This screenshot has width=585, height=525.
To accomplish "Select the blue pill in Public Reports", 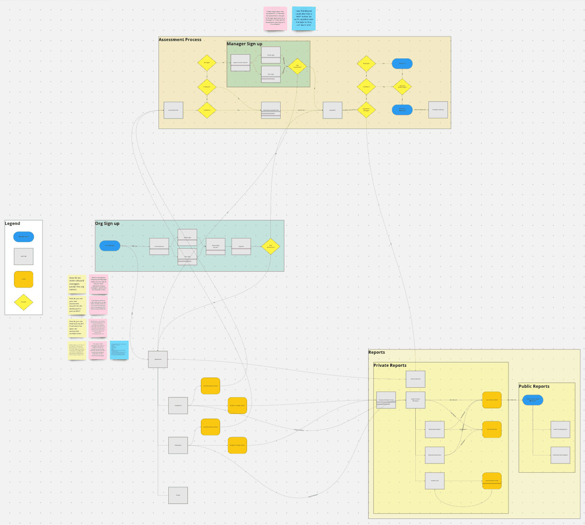I will (x=533, y=399).
